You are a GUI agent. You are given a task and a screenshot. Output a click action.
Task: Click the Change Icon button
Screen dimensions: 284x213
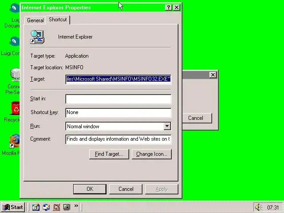click(x=152, y=154)
